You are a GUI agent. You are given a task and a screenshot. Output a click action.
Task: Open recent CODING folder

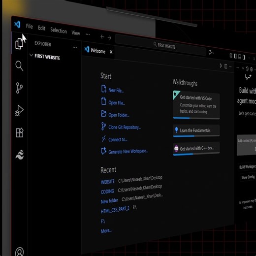point(107,192)
